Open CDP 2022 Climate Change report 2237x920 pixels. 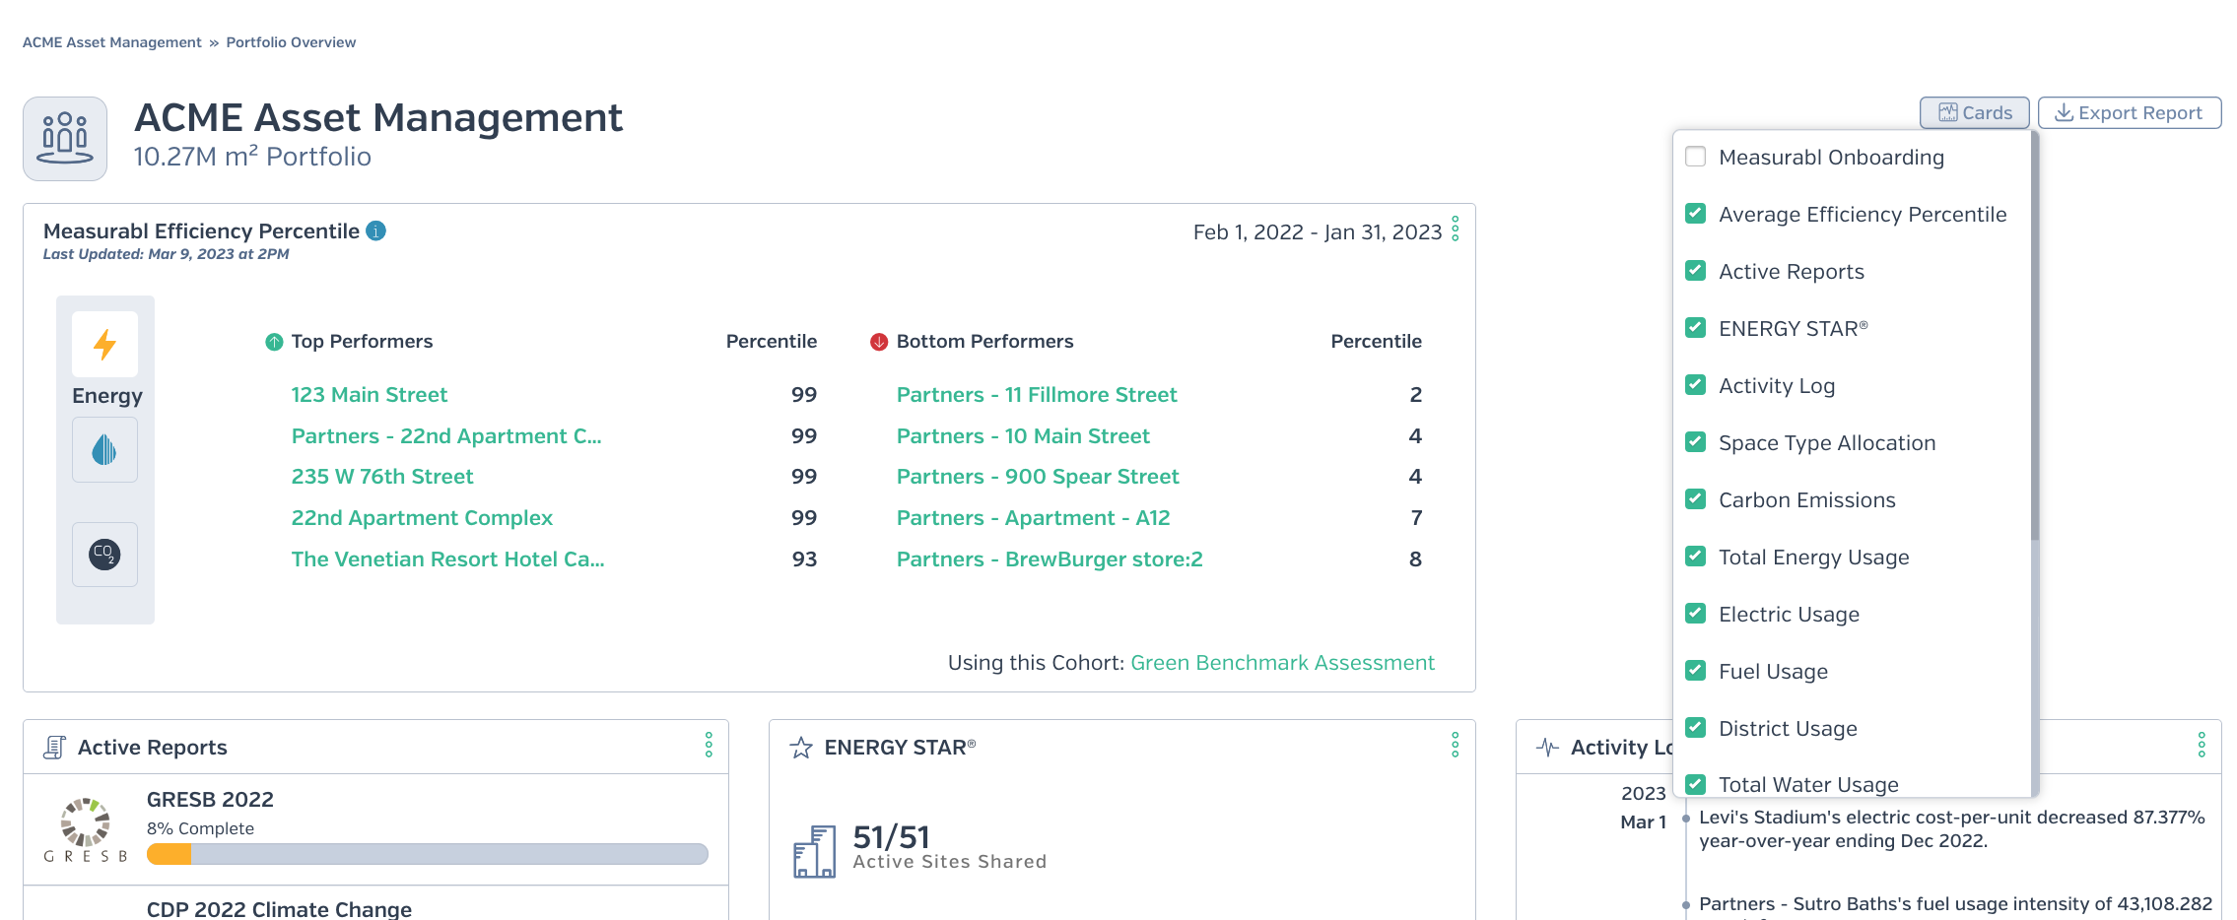(x=279, y=909)
